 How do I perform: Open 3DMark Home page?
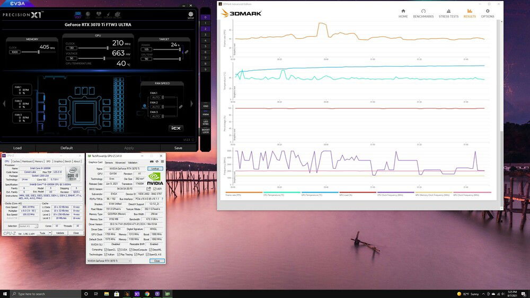point(403,13)
